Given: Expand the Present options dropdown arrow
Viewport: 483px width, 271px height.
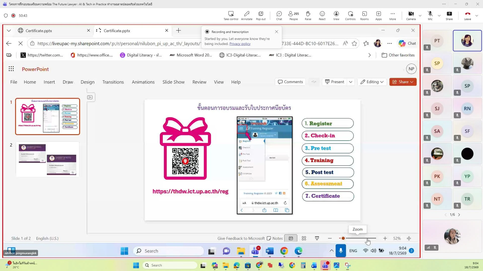Looking at the screenshot, I should point(351,82).
